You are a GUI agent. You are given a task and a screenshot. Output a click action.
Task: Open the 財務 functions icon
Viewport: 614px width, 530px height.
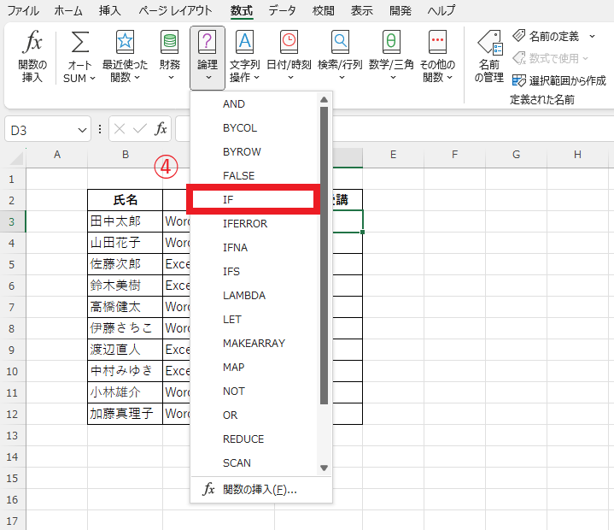tap(170, 42)
